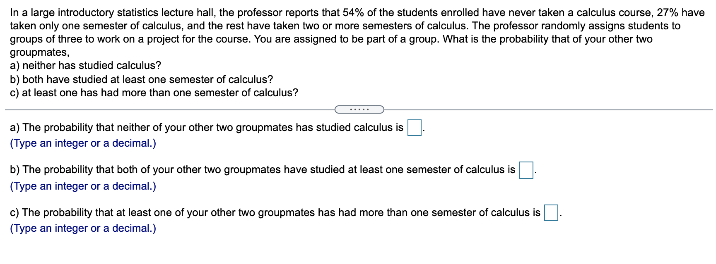Click the 'groupmates,' line in the question text
The image size is (716, 264).
(x=39, y=52)
